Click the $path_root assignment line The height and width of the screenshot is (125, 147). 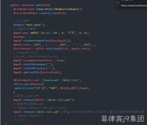54,45
